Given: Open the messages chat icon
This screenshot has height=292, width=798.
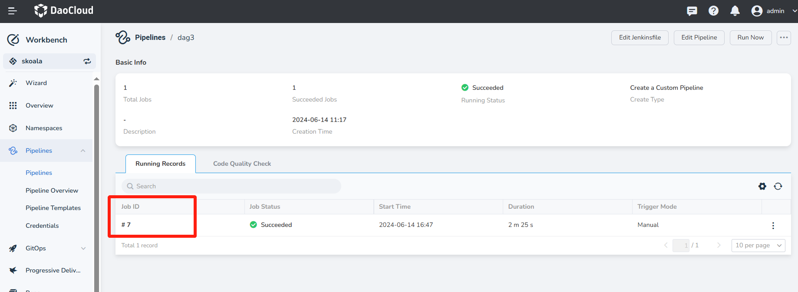Looking at the screenshot, I should 692,11.
